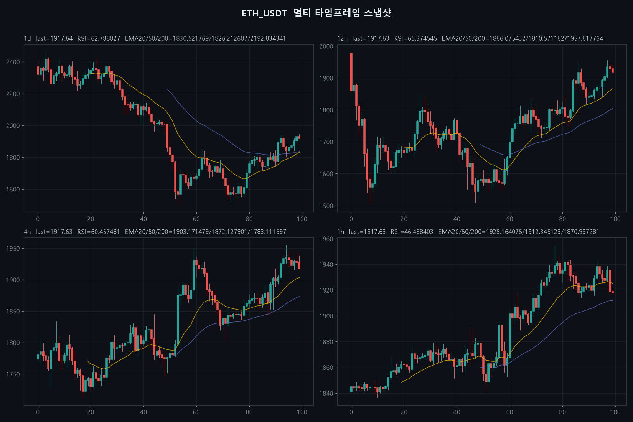The image size is (633, 422).
Task: Click x-axis label 0 under 1h chart
Action: 351,412
